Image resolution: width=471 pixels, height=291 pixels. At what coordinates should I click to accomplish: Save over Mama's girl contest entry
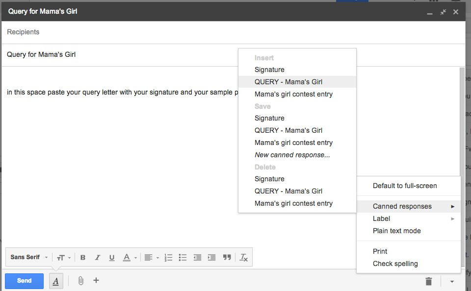tap(297, 143)
